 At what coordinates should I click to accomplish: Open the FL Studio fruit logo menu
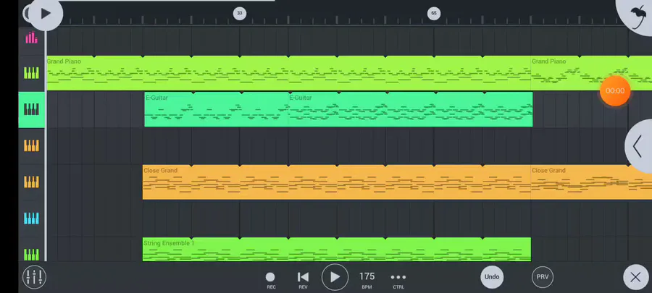coord(637,17)
